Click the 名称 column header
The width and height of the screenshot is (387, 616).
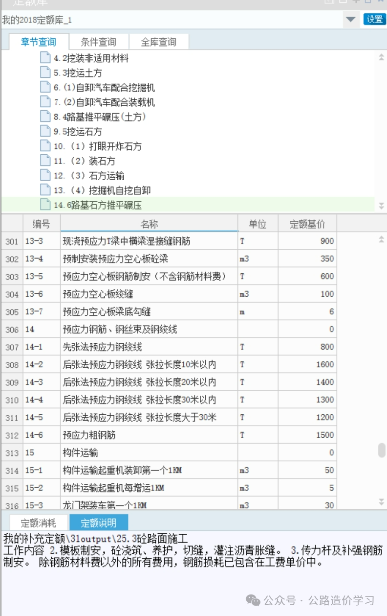click(149, 224)
